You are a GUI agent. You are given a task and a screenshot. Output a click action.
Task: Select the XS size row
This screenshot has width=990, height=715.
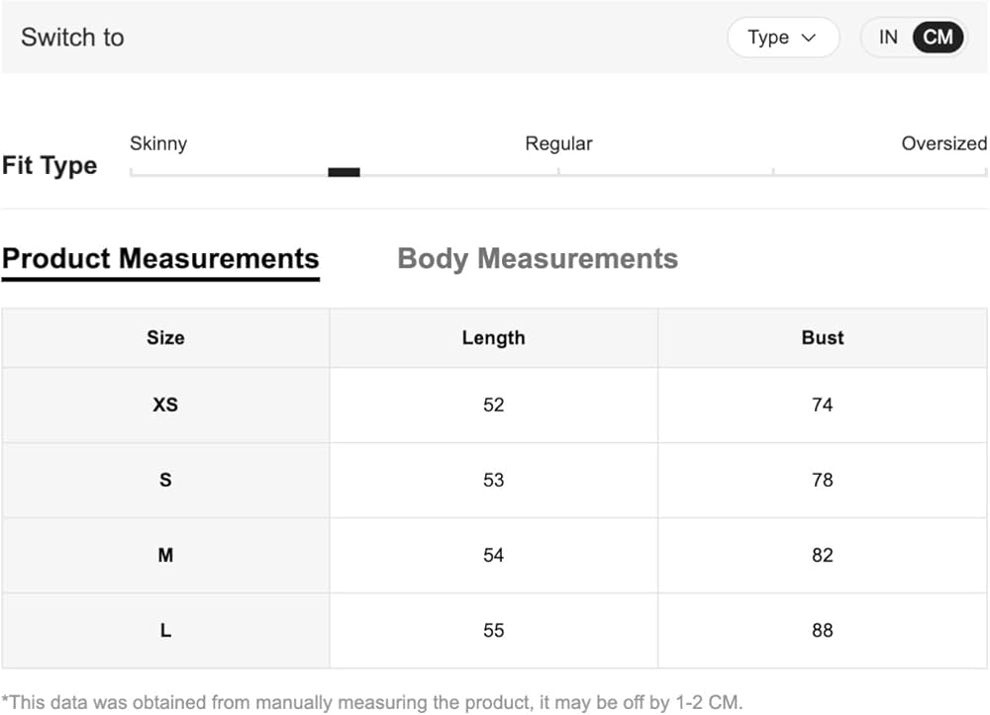coord(494,404)
